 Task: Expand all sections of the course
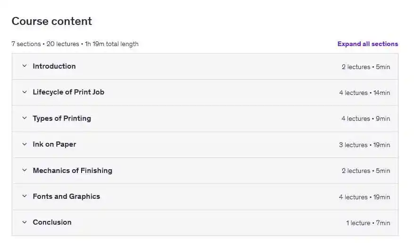point(367,44)
